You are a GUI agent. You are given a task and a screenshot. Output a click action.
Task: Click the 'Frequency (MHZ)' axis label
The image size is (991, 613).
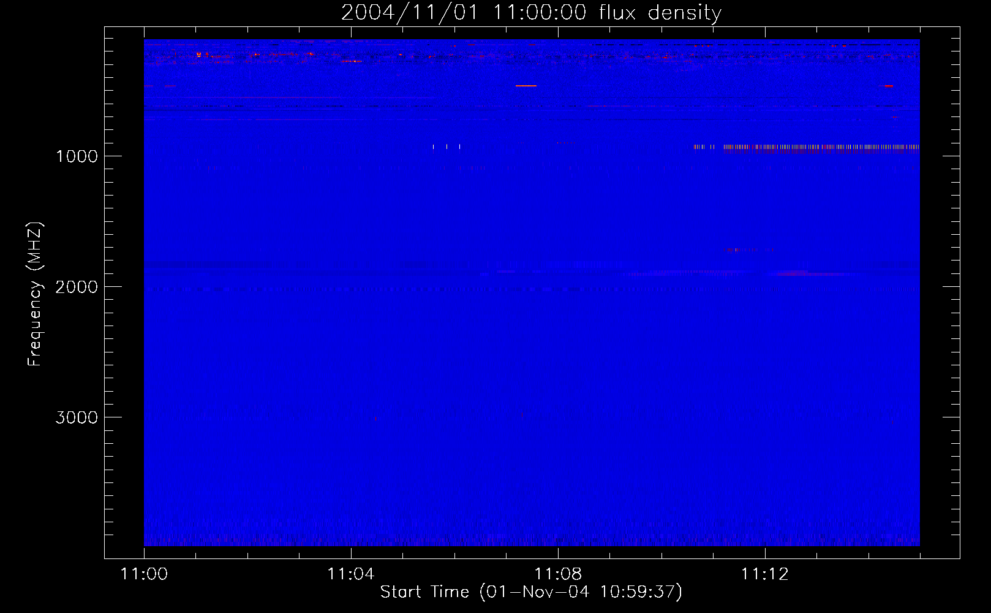pos(35,294)
